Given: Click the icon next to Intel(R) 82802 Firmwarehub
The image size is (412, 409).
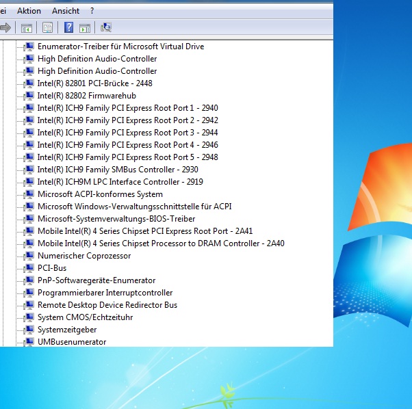Looking at the screenshot, I should tap(29, 96).
